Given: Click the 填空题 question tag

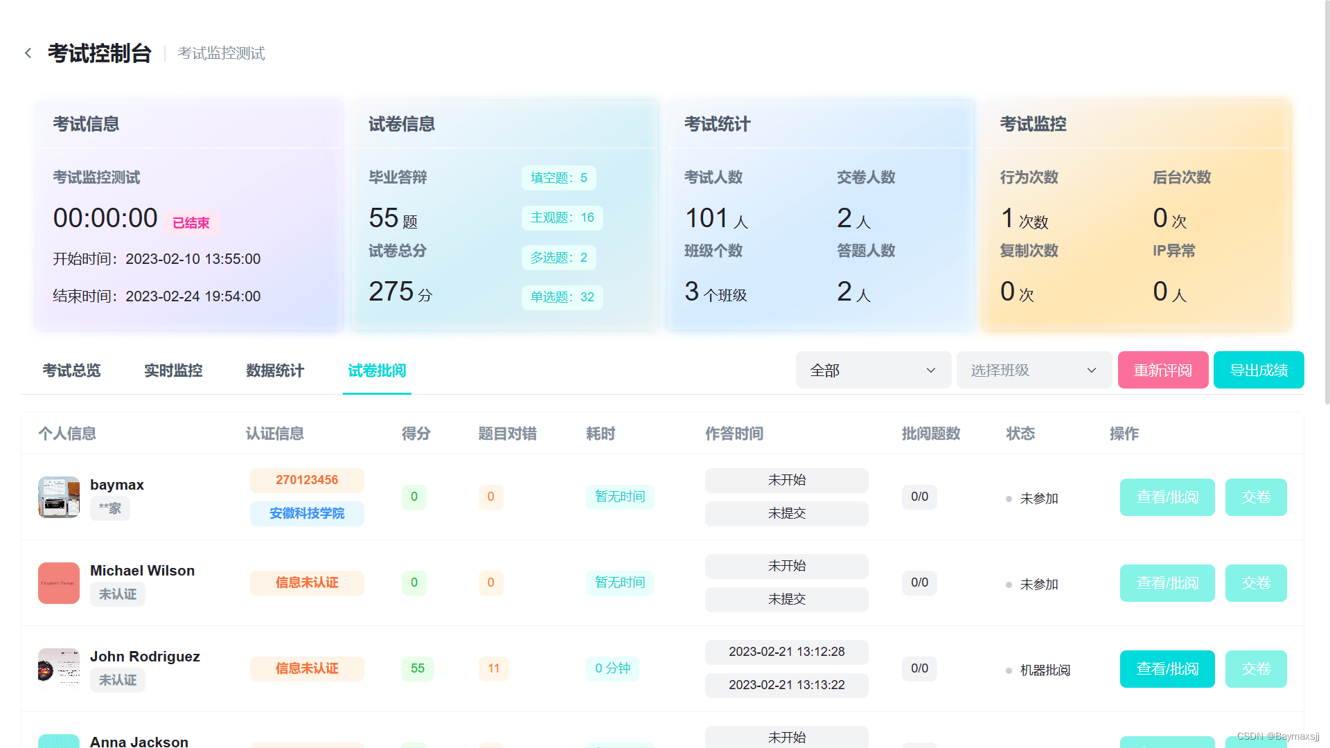Looking at the screenshot, I should [558, 178].
